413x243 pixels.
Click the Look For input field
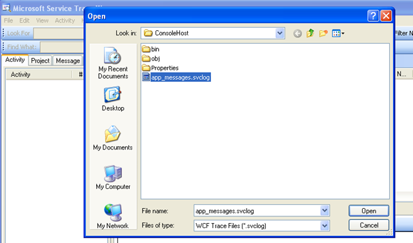(59, 34)
